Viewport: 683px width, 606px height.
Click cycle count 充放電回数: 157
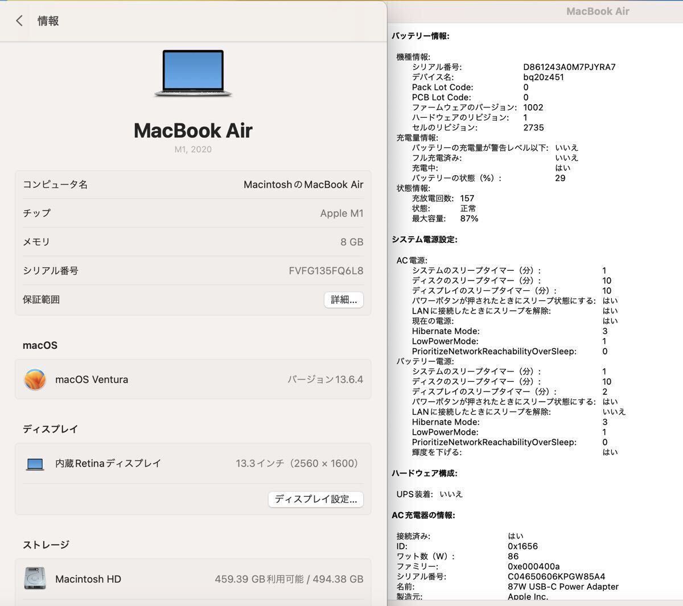(x=443, y=199)
